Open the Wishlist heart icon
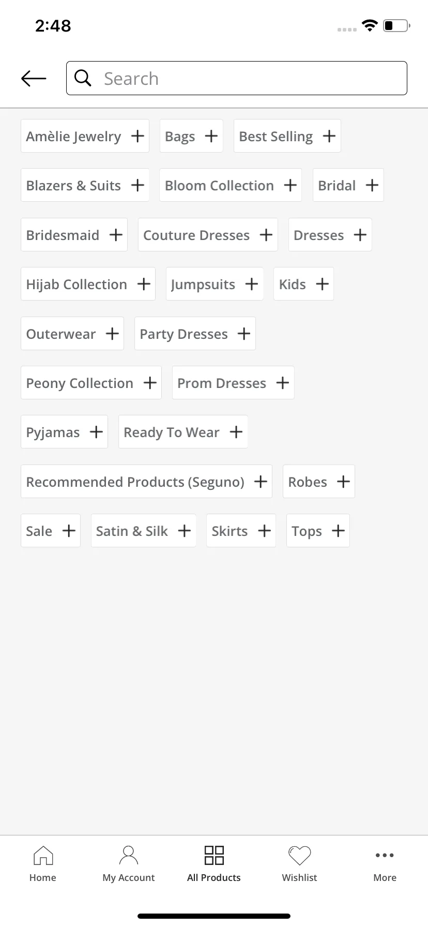Image resolution: width=428 pixels, height=927 pixels. click(299, 856)
